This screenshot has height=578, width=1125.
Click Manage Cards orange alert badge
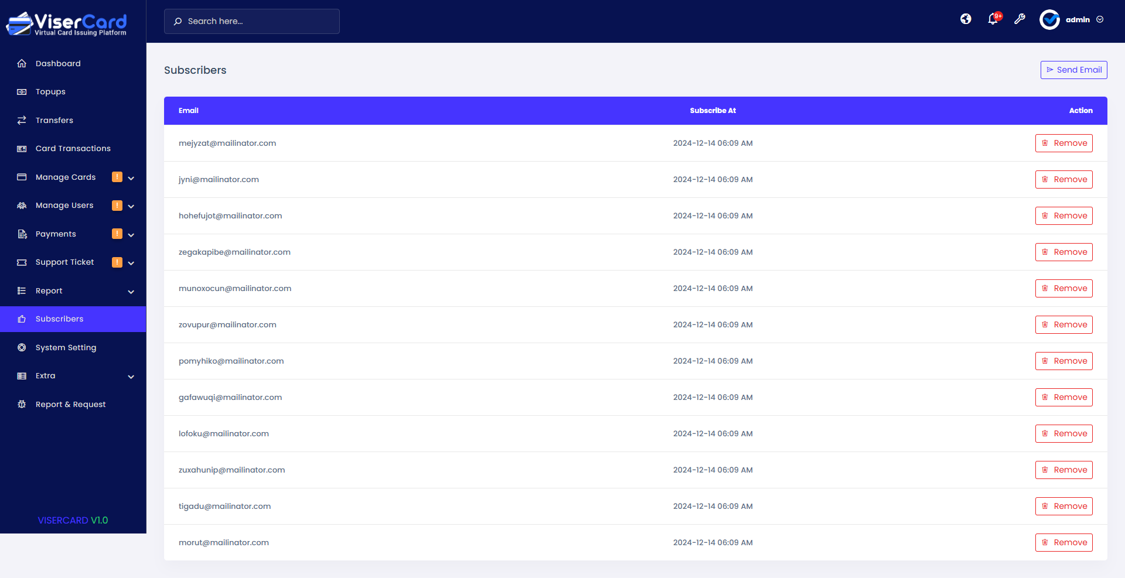(117, 177)
